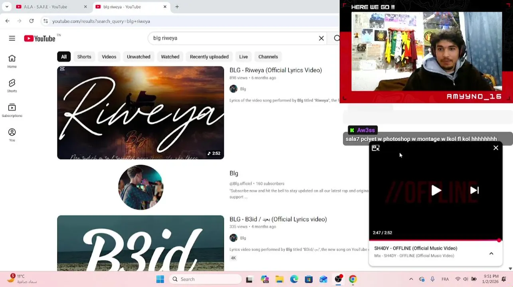Screen dimensions: 513x287
Task: Open the tab search dropdown arrow
Action: [7, 7]
